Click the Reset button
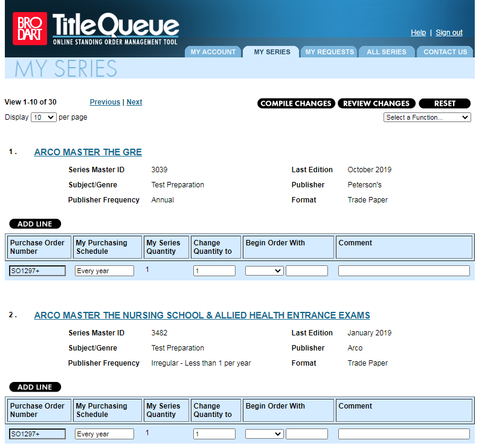 (444, 103)
